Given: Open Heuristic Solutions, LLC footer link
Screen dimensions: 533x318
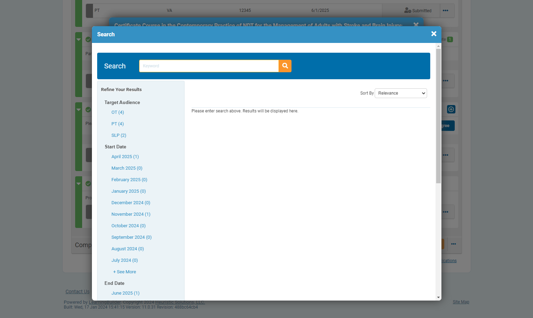Looking at the screenshot, I should (180, 302).
